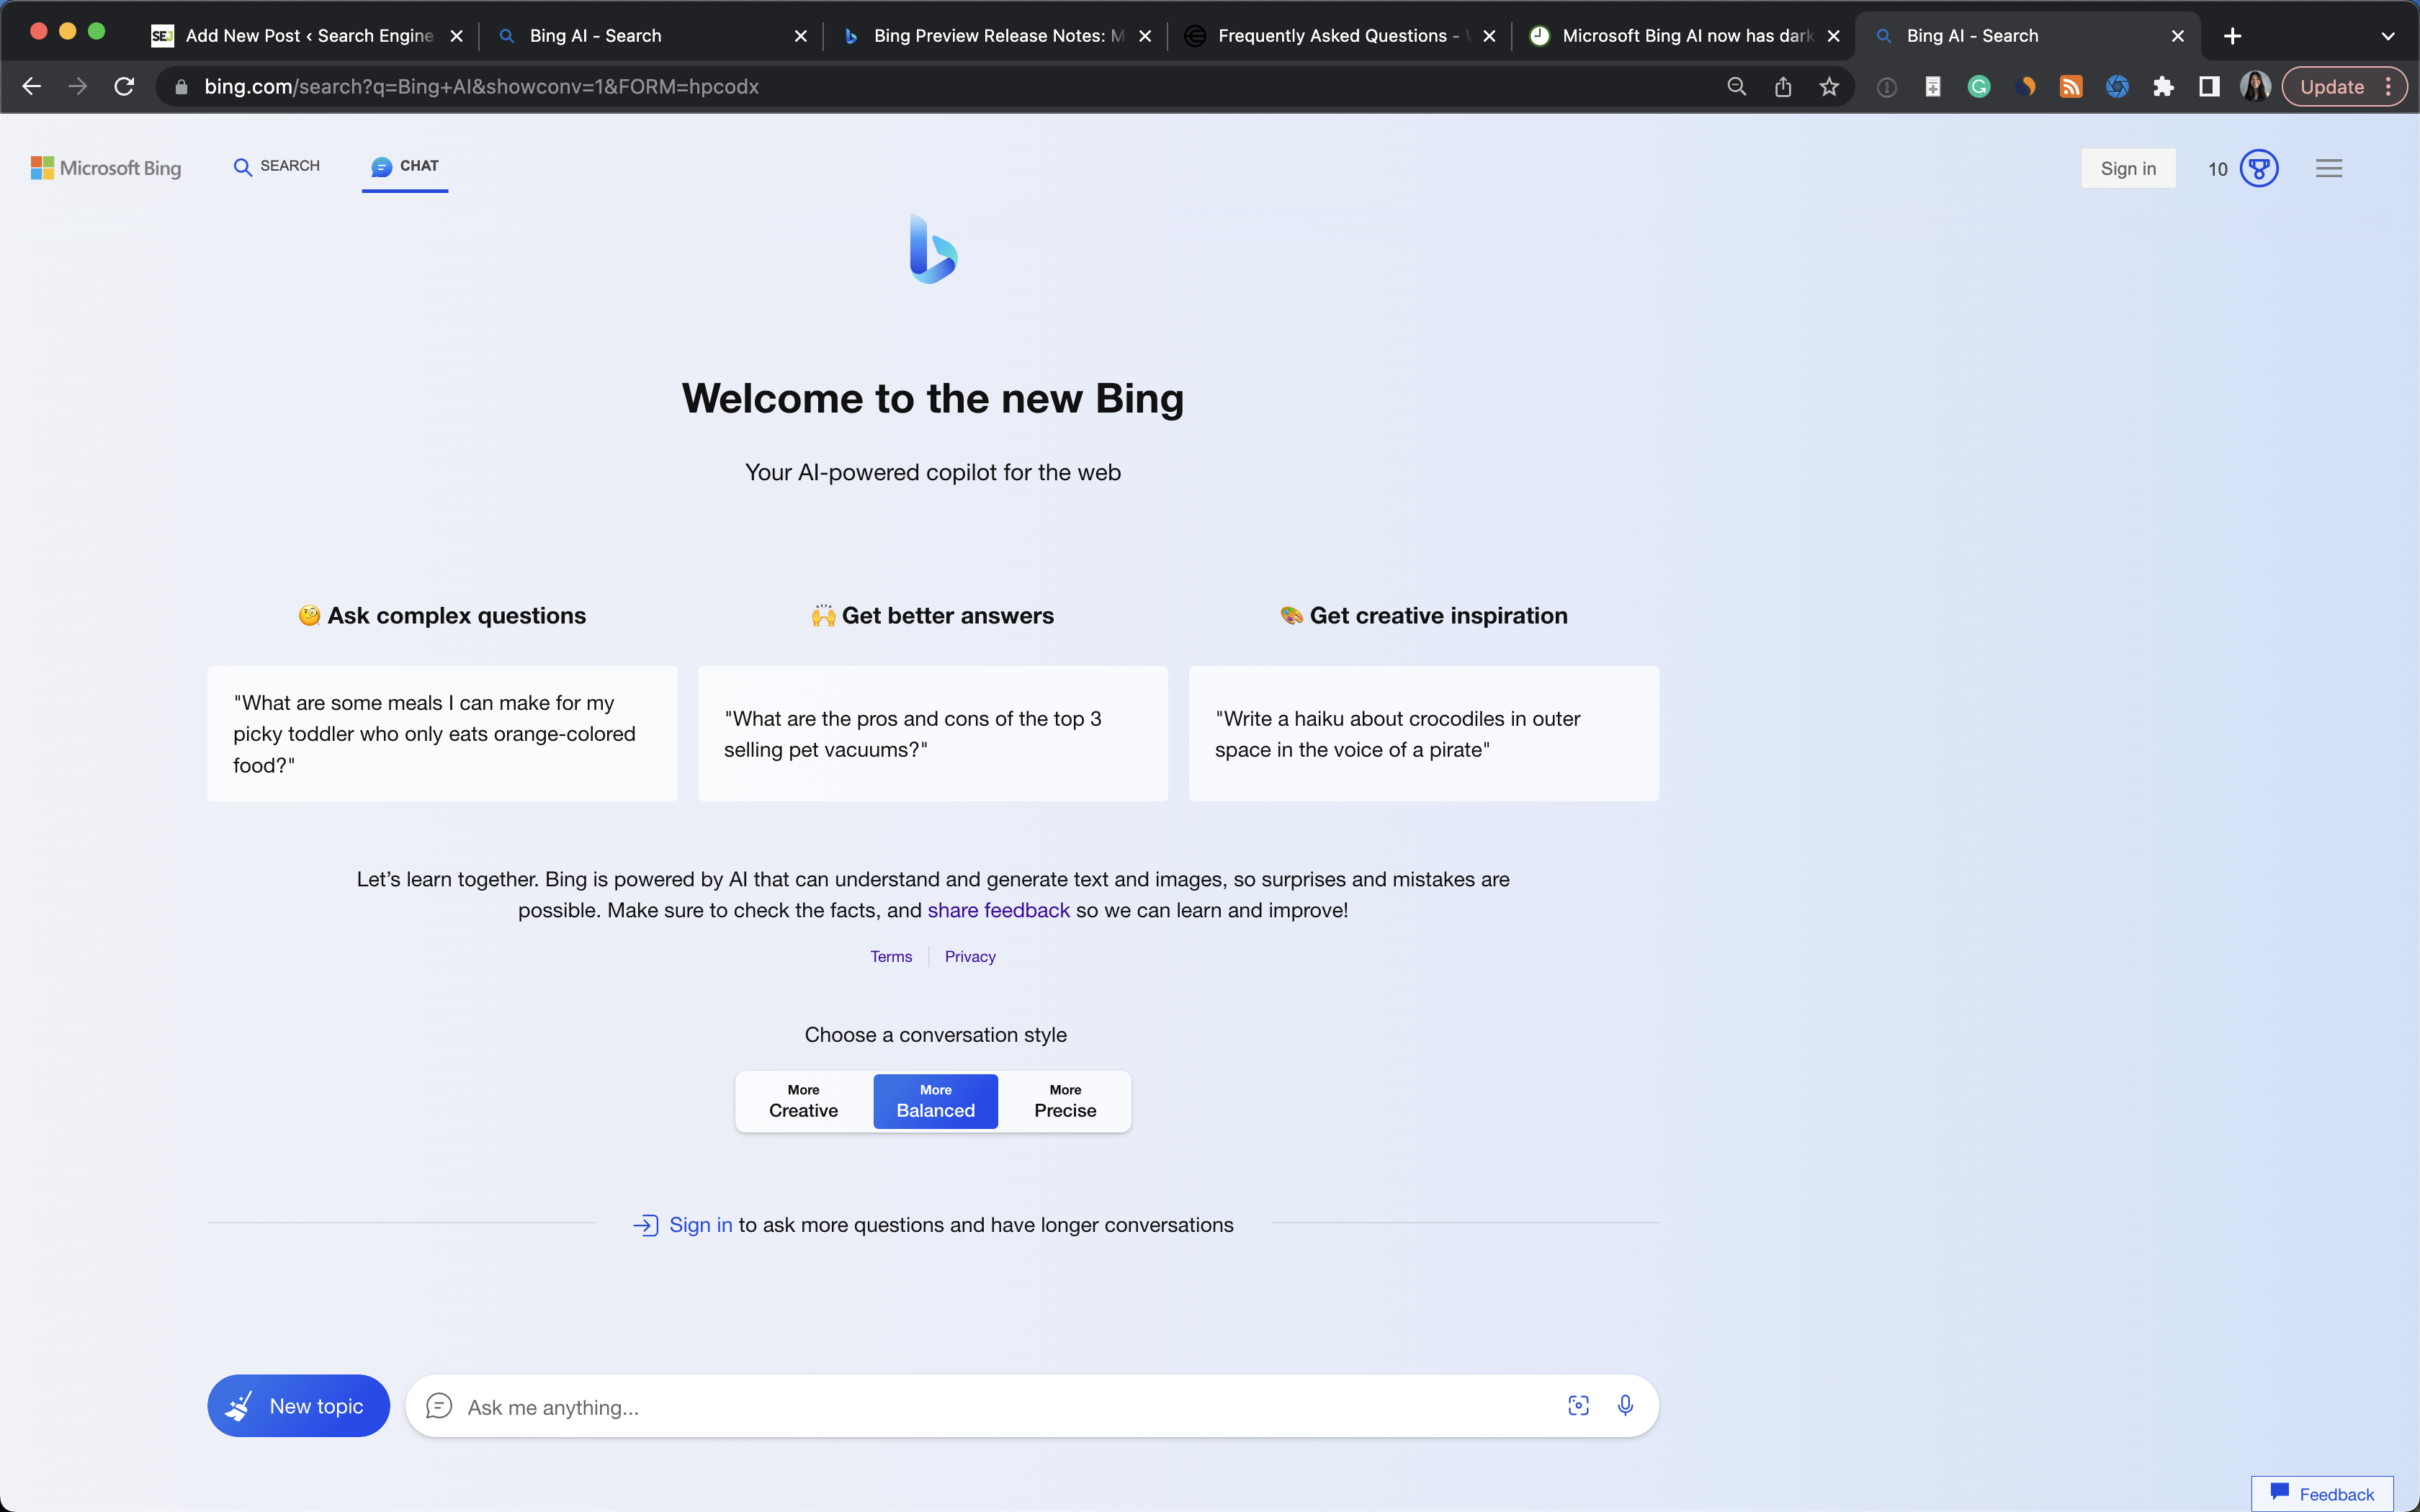Open the Terms link below the disclaimer

point(890,956)
